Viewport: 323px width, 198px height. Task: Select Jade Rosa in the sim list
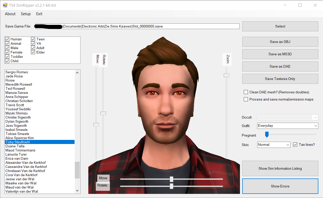(14, 76)
